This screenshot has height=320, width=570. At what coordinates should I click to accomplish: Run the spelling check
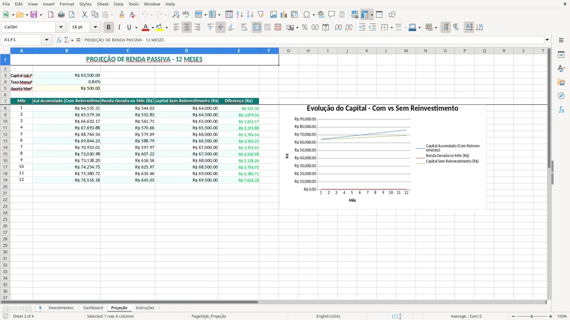click(186, 15)
